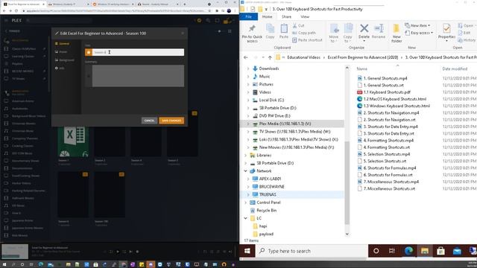
Task: Expand the Downloads tree node
Action: (248, 68)
